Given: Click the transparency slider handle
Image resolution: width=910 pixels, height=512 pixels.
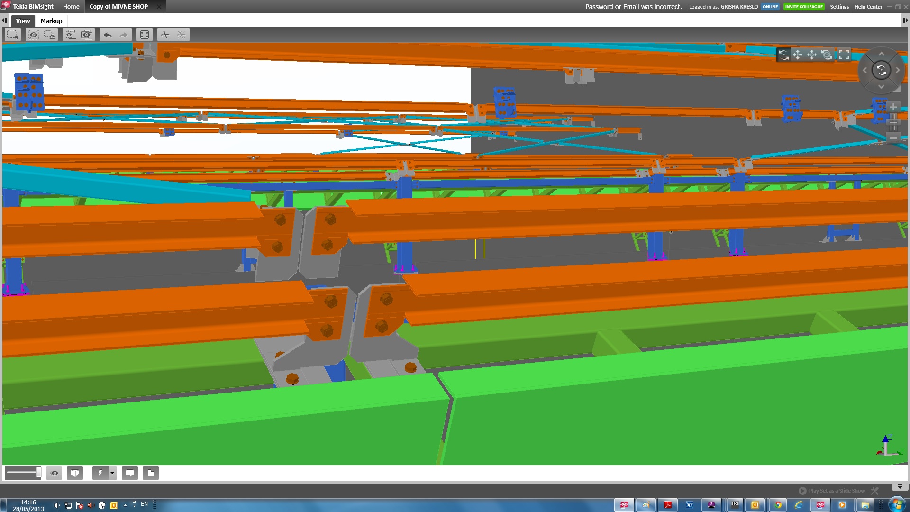Looking at the screenshot, I should [38, 472].
